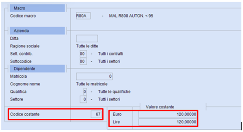Click the Codice costante label
The image size is (243, 132).
click(x=25, y=114)
